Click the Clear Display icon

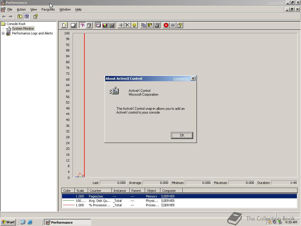pyautogui.click(x=73, y=25)
